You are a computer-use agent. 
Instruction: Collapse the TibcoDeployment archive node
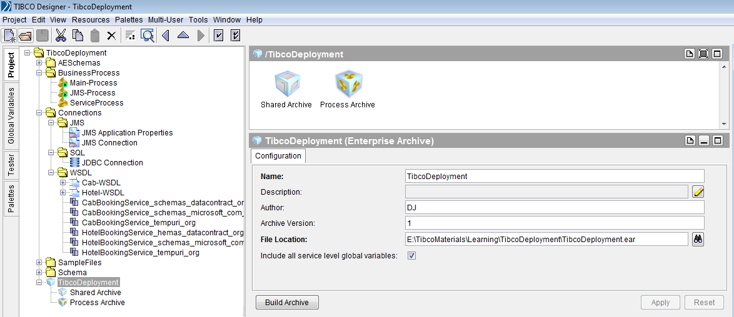[39, 283]
